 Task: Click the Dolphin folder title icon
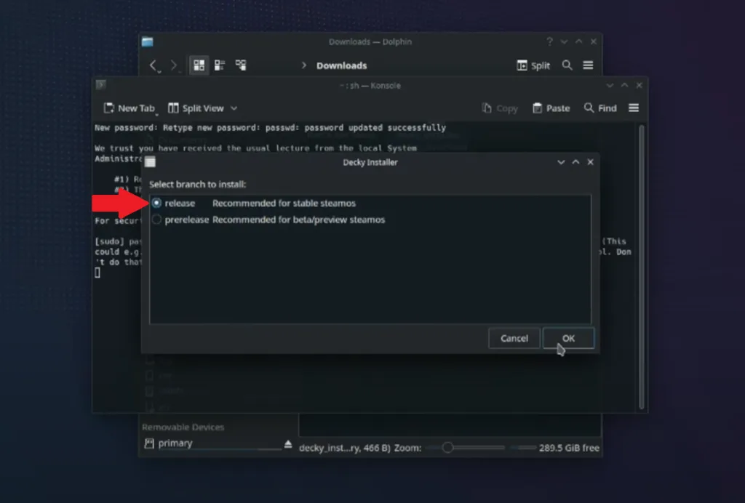[x=147, y=41]
